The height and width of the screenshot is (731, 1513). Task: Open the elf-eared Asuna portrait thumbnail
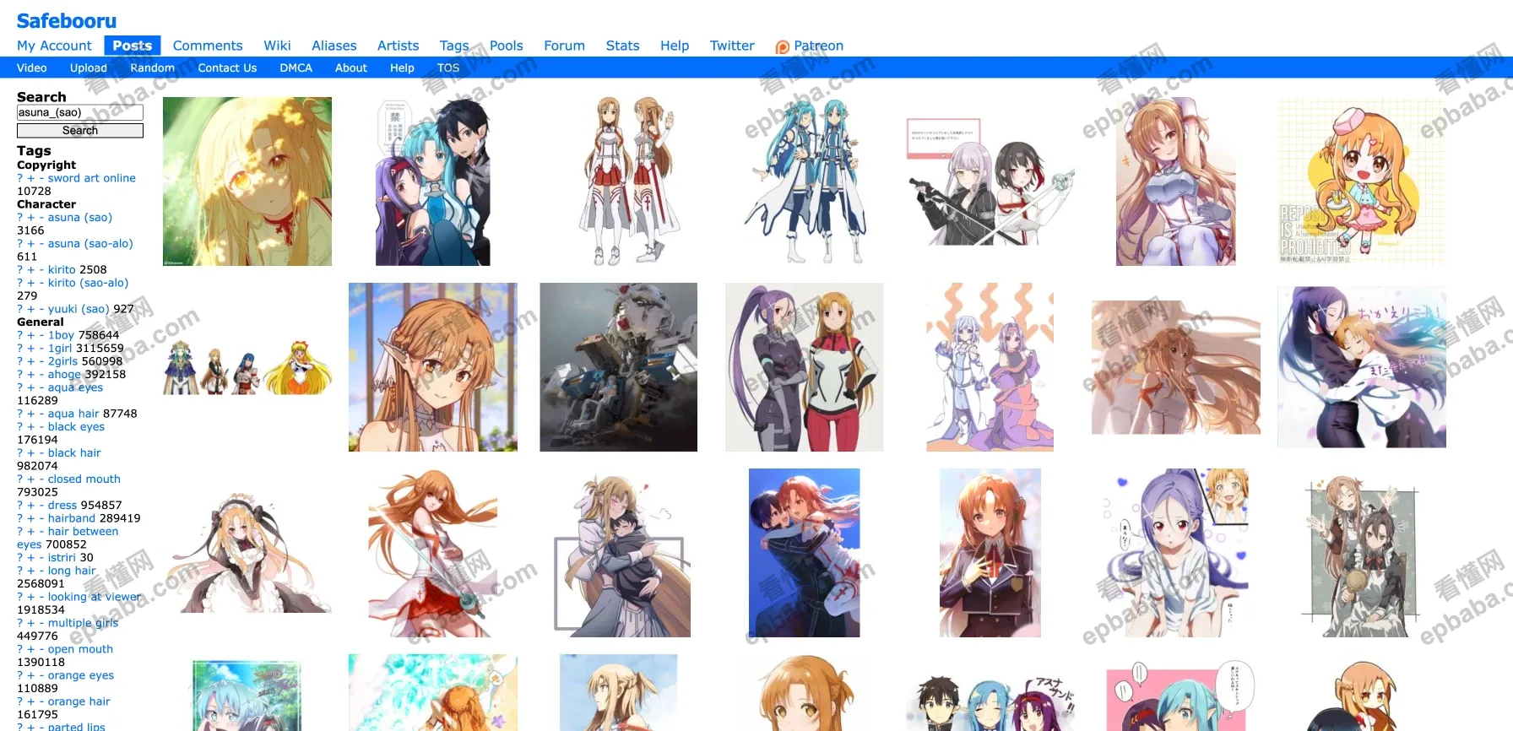433,367
